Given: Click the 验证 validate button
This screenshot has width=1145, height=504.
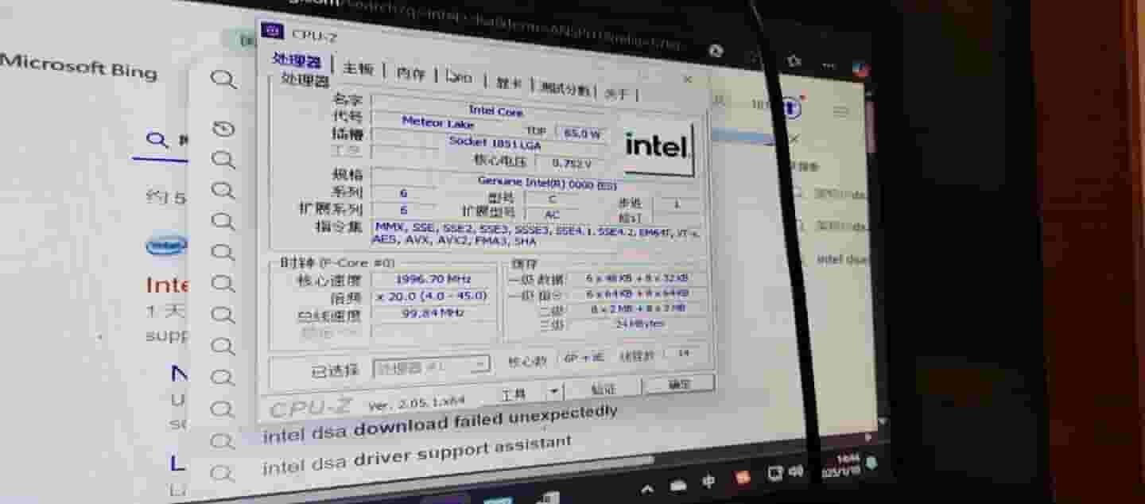Looking at the screenshot, I should (x=604, y=389).
